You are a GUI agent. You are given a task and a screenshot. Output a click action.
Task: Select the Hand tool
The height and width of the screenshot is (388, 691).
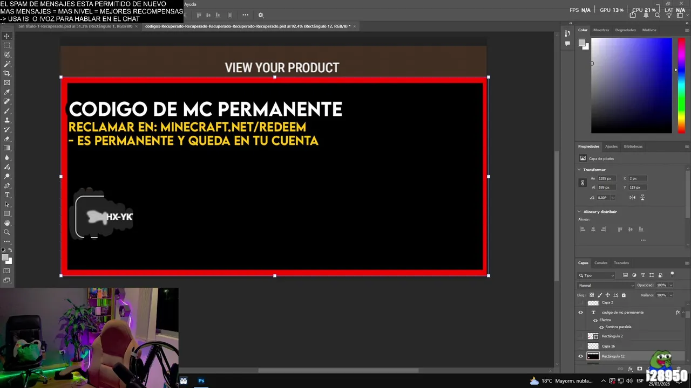point(7,223)
